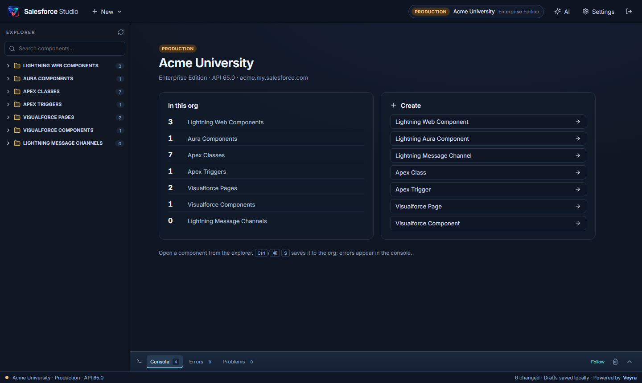This screenshot has height=383, width=642.
Task: Select the Apex Classes row in In this org
Action: pyautogui.click(x=266, y=155)
